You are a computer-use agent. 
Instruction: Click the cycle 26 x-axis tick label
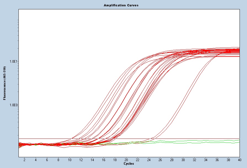pos(160,160)
